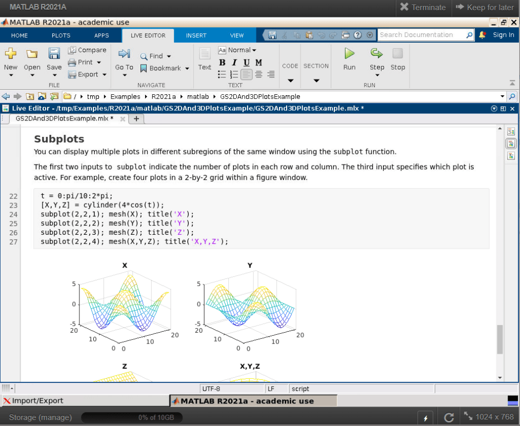Toggle italic text formatting

coord(234,62)
